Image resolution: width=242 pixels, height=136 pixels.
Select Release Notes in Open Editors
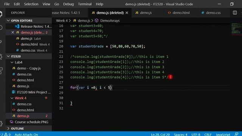click(x=29, y=26)
